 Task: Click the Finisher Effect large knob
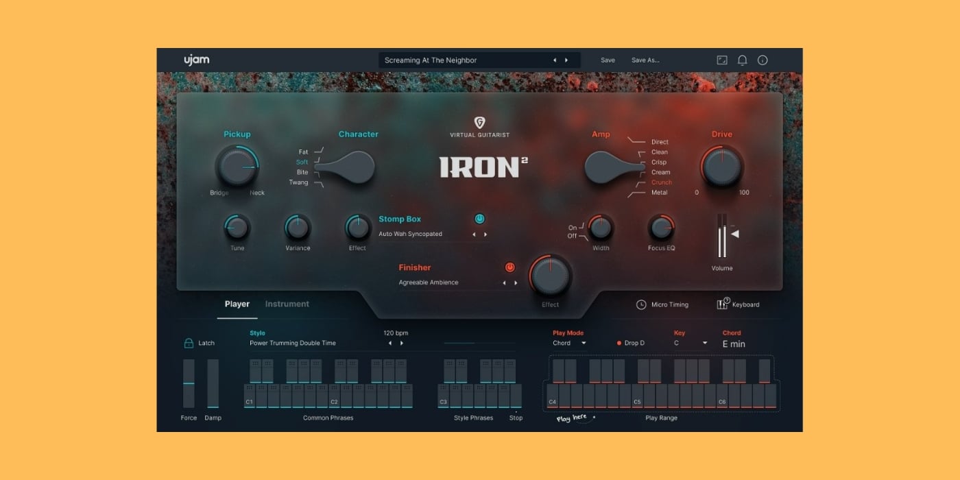pyautogui.click(x=550, y=276)
